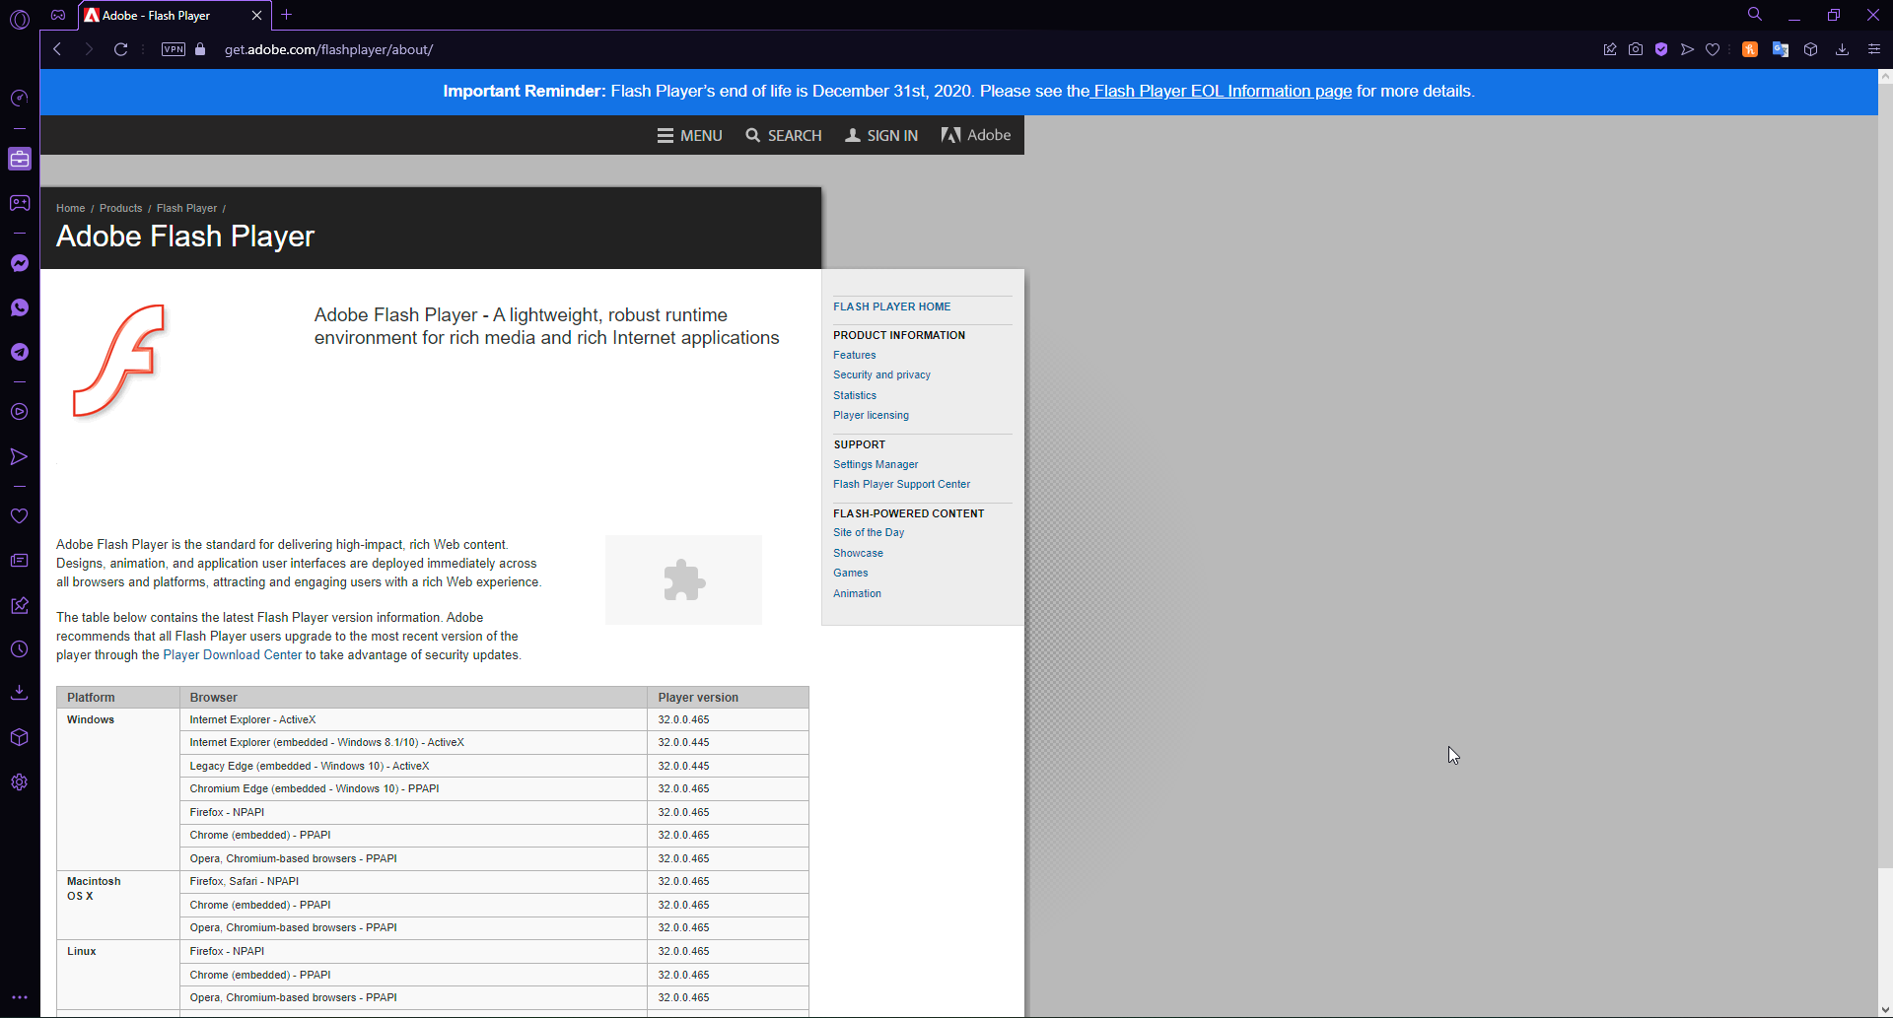This screenshot has width=1893, height=1018.
Task: Open WhatsApp from the sidebar
Action: coord(20,307)
